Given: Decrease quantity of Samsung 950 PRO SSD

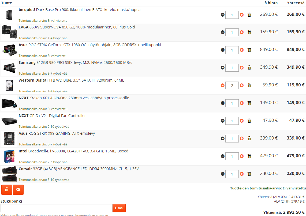Looking at the screenshot, I should (x=222, y=68).
